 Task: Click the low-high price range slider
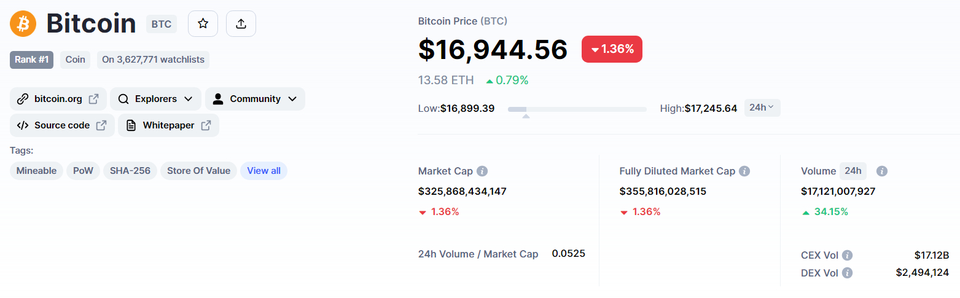tap(577, 109)
